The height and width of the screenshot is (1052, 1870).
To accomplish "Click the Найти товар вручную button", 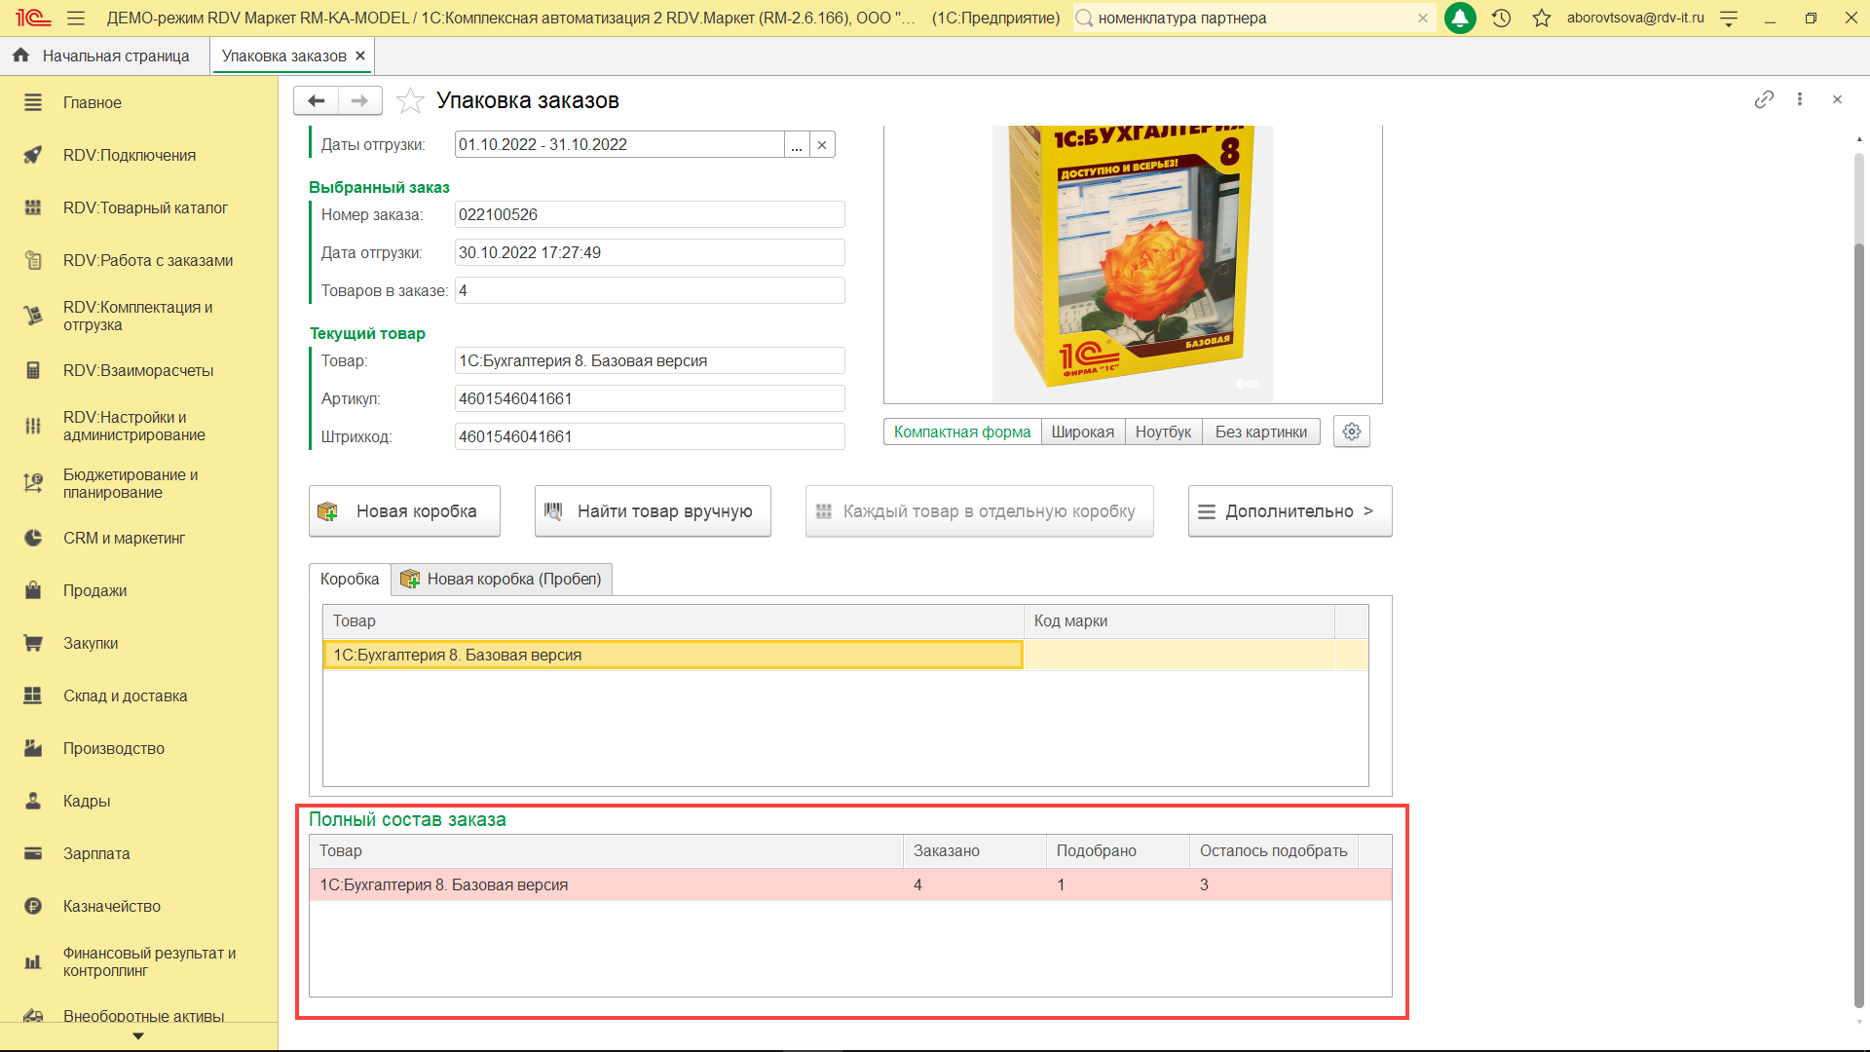I will pyautogui.click(x=653, y=511).
